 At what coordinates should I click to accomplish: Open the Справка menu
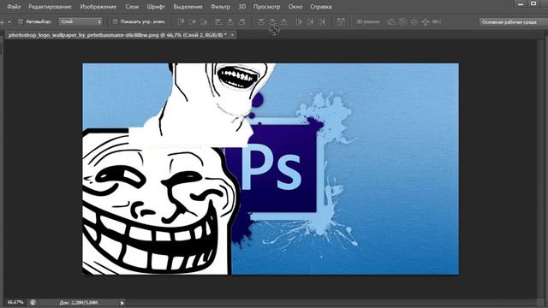(x=321, y=6)
